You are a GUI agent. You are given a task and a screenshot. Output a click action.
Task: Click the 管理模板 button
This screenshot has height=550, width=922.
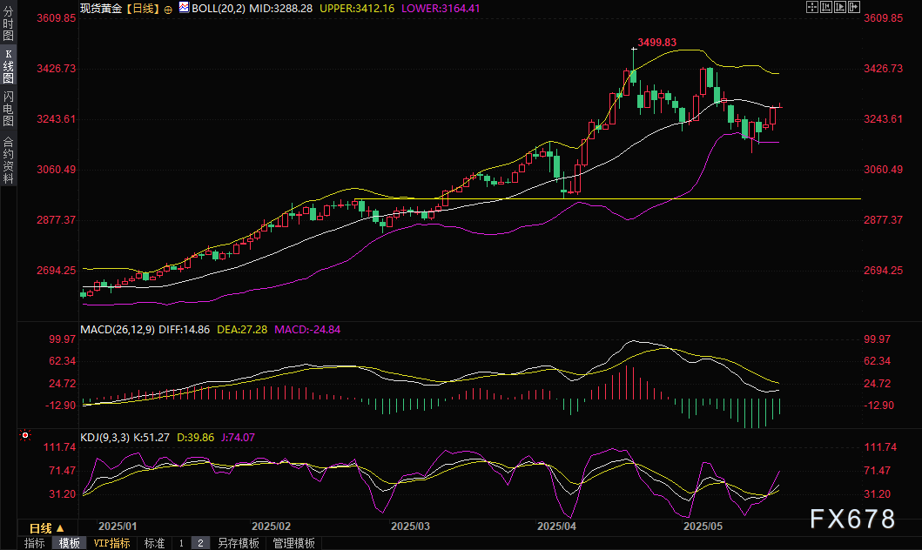click(293, 543)
